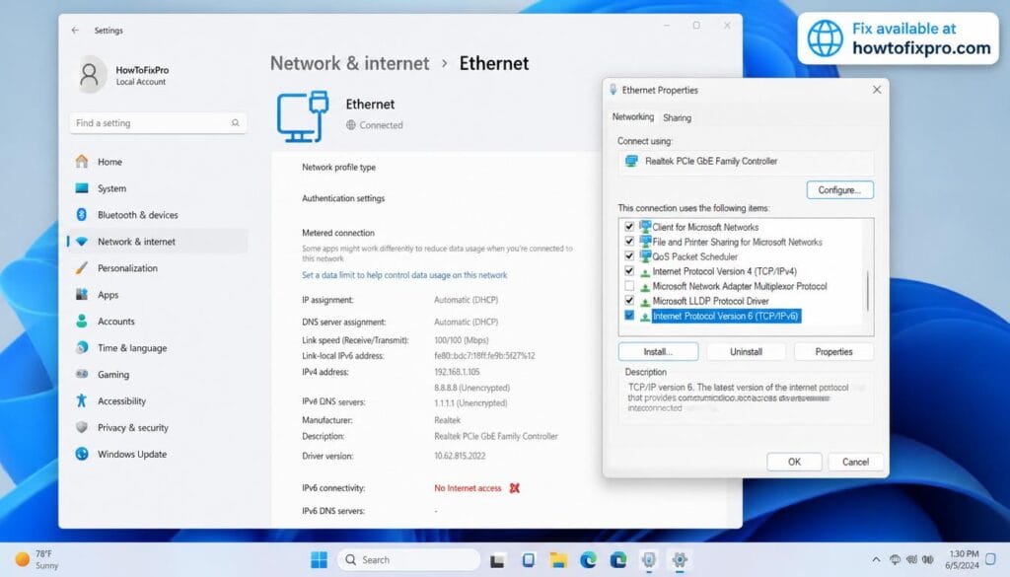Switch to the Networking tab
The width and height of the screenshot is (1010, 577).
(x=632, y=117)
